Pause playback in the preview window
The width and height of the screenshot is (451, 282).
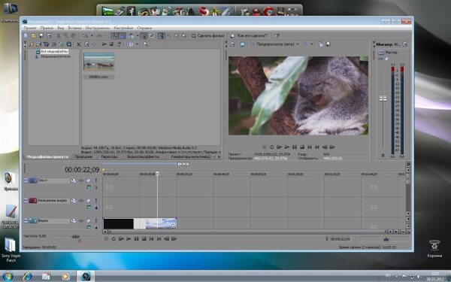point(294,147)
